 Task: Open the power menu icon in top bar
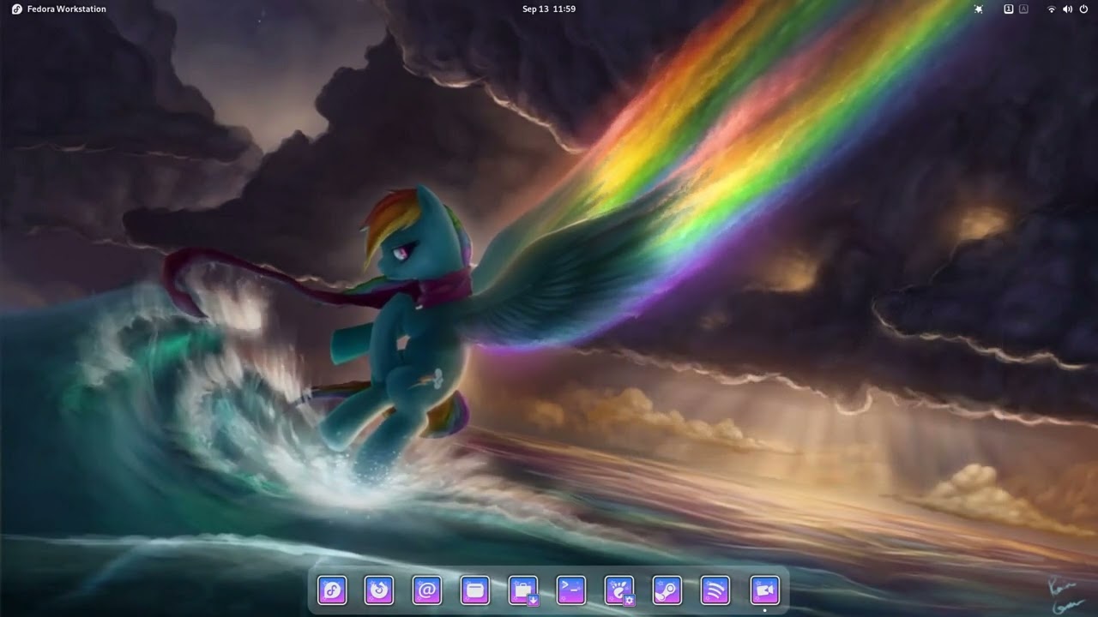pos(1083,9)
